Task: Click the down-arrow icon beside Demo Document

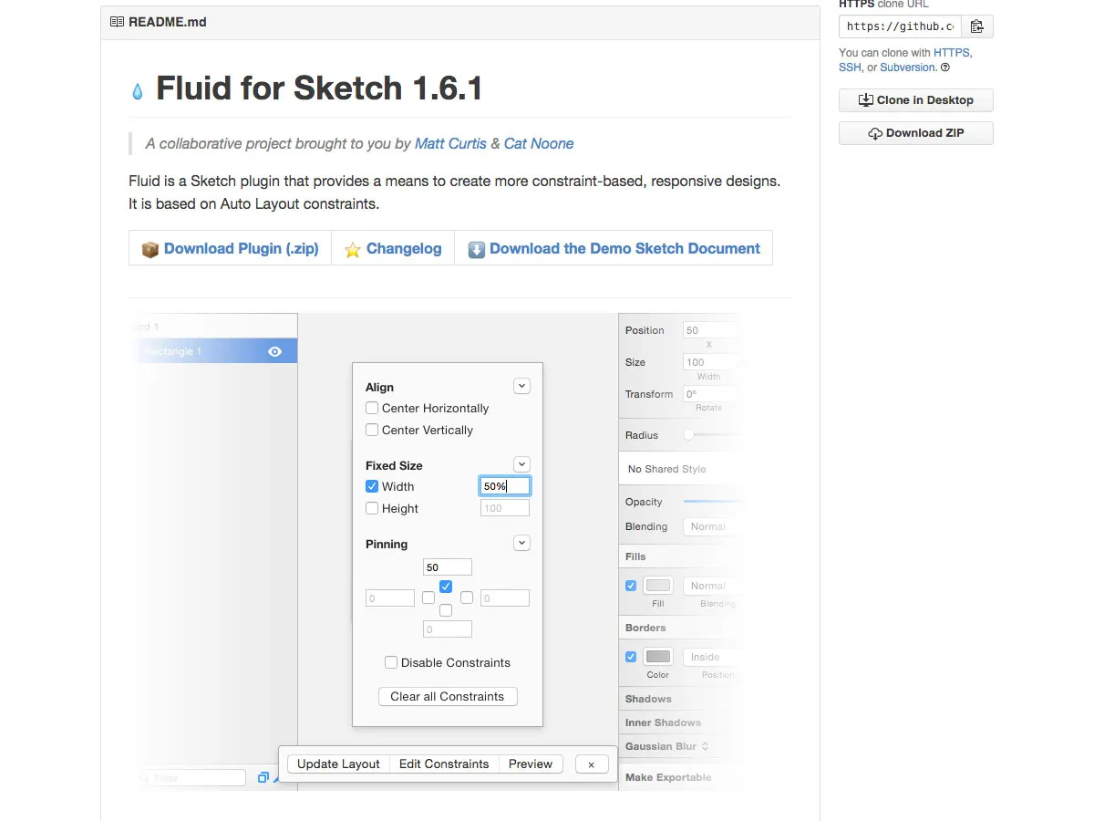Action: 477,249
